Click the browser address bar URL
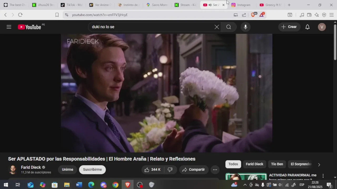Image resolution: width=337 pixels, height=189 pixels. [100, 15]
